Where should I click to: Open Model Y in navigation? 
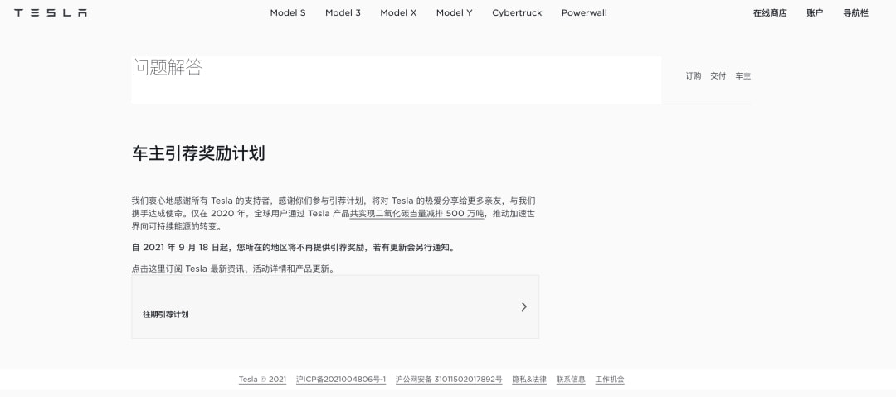[455, 12]
